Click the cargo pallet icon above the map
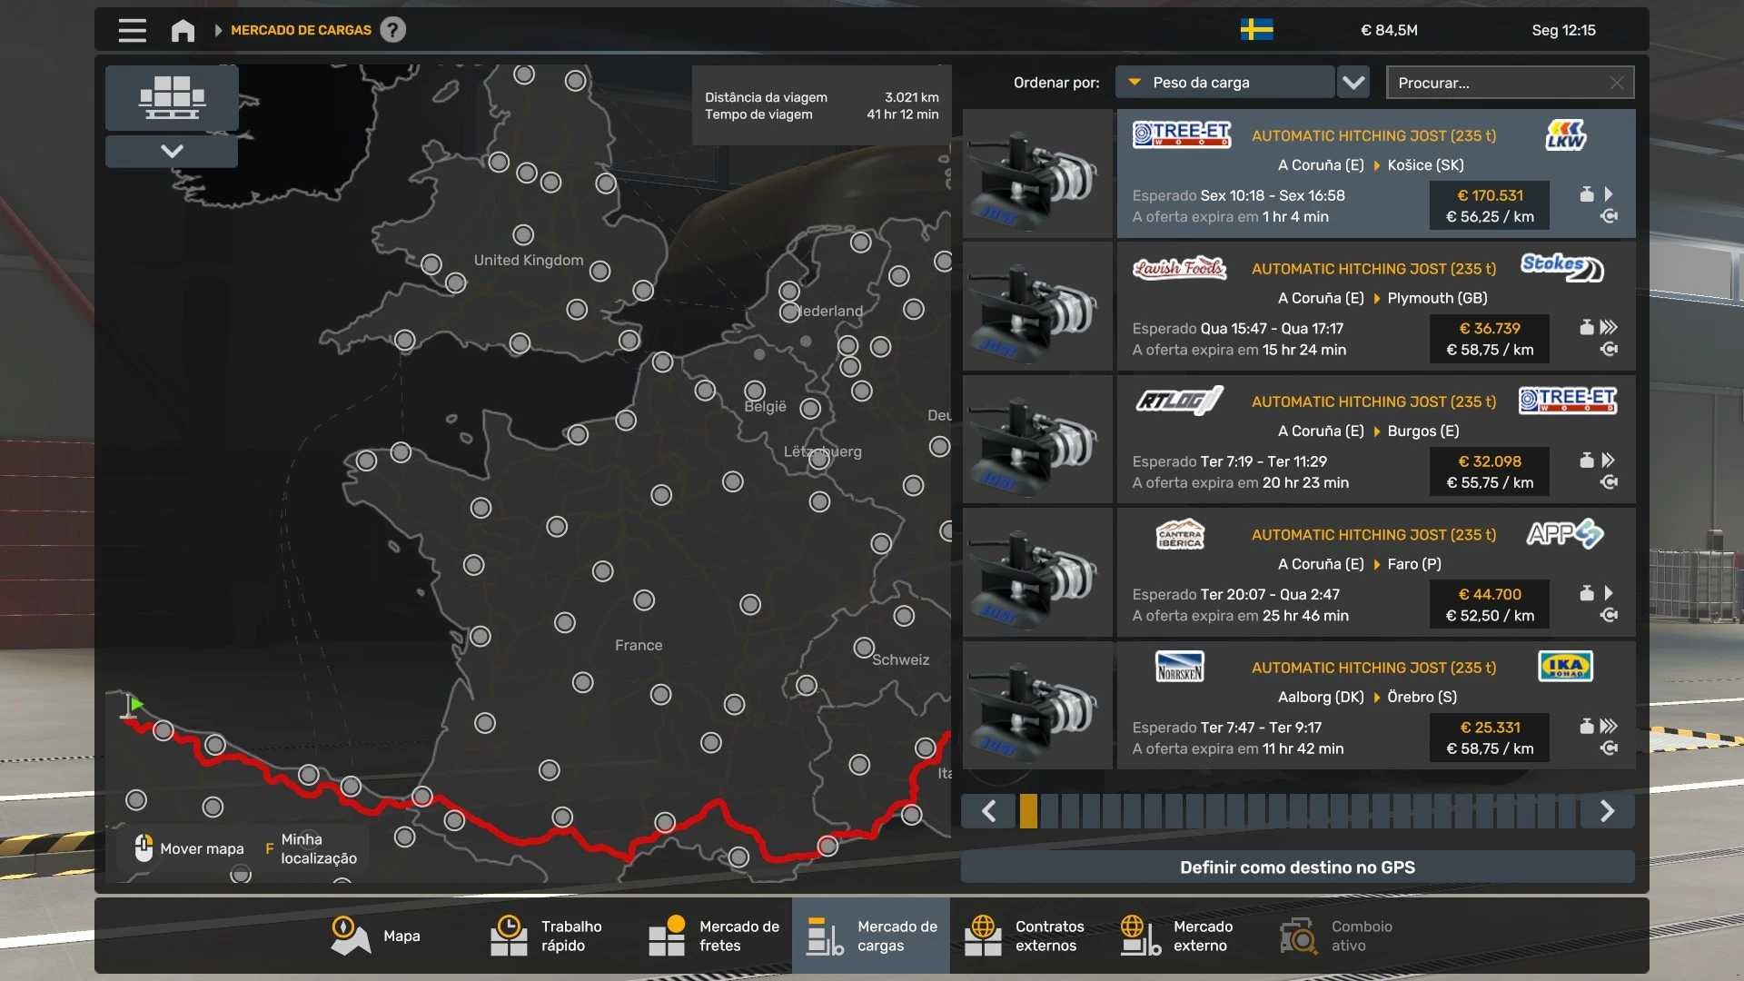Viewport: 1744px width, 981px height. click(x=172, y=97)
